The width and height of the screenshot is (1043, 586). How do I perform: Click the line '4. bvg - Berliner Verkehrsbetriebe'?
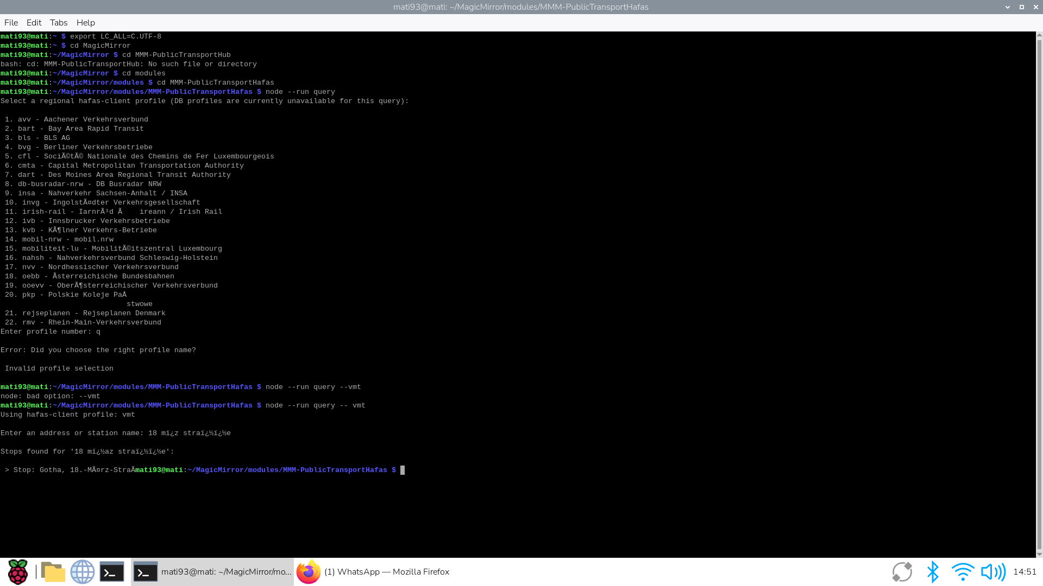click(x=79, y=147)
